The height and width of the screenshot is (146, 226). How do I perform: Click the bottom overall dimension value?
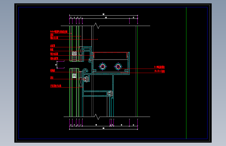click(103, 128)
